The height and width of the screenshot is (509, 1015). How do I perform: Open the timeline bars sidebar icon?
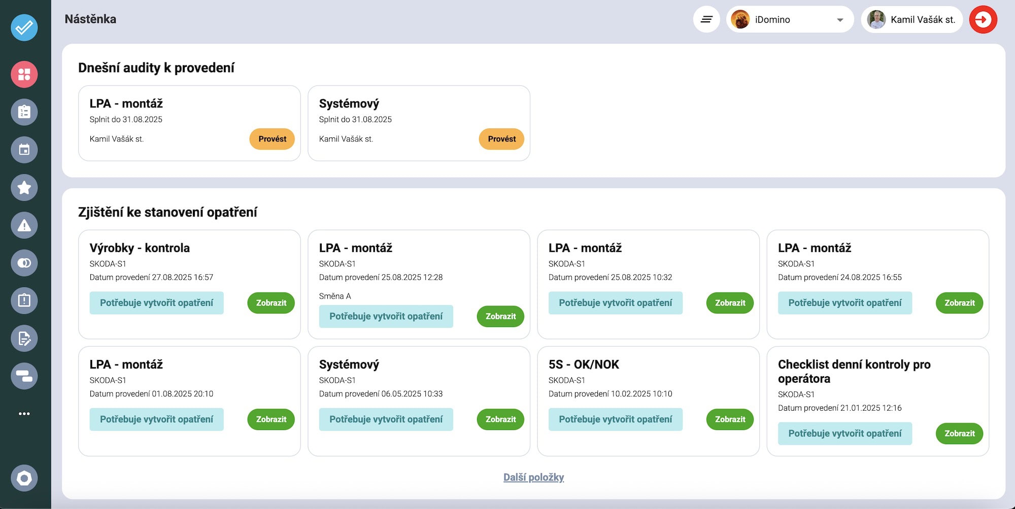pyautogui.click(x=24, y=376)
